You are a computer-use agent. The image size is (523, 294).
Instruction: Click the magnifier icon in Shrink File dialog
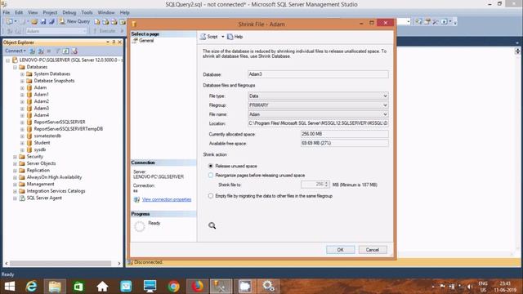(212, 225)
